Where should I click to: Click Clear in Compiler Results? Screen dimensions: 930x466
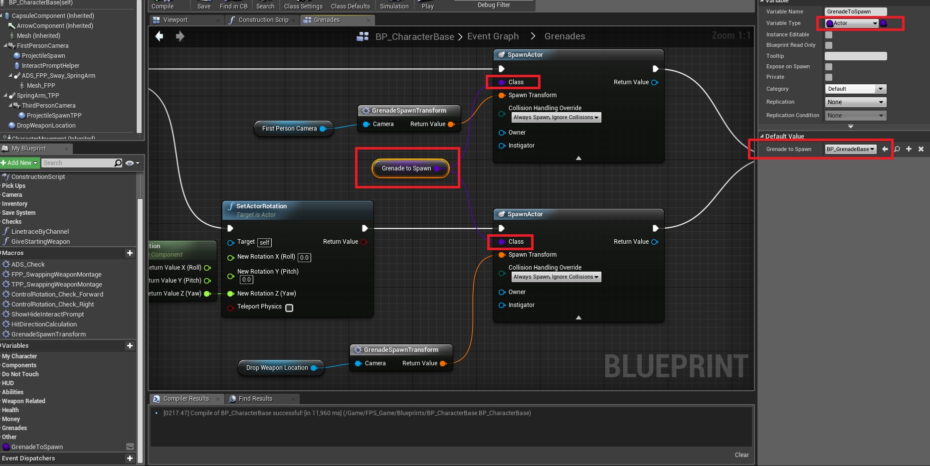[x=742, y=455]
